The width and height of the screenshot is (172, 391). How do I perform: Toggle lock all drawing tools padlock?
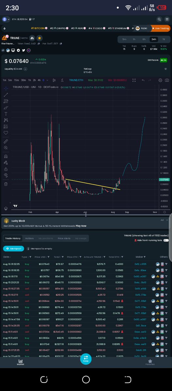(x=6, y=169)
